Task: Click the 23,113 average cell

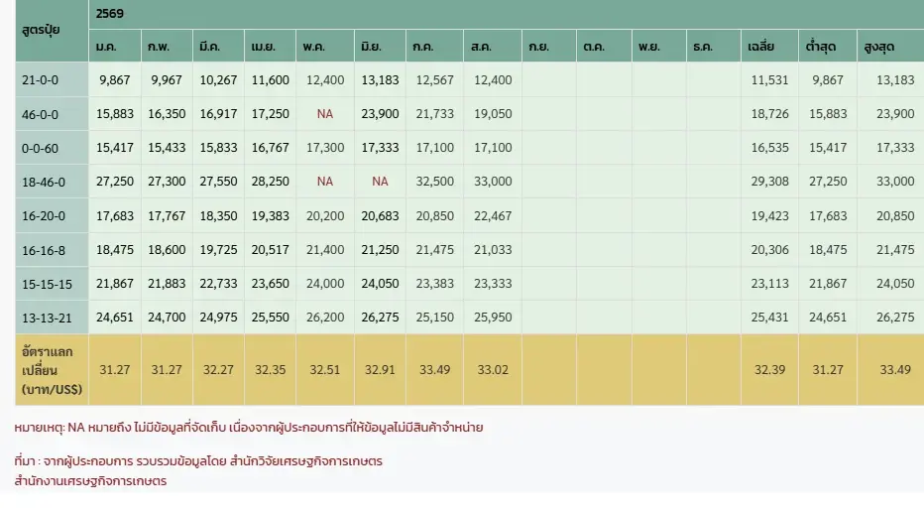Action: point(769,283)
